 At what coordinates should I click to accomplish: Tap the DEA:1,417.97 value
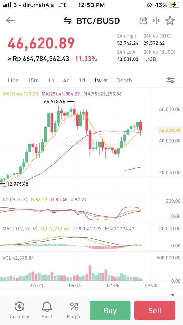(87, 229)
